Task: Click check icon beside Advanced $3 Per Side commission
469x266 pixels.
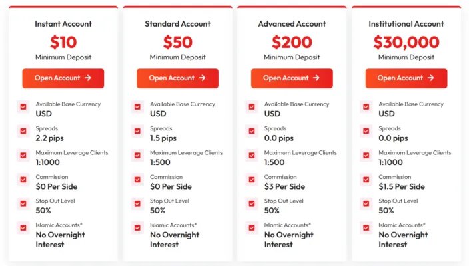Action: (252, 180)
